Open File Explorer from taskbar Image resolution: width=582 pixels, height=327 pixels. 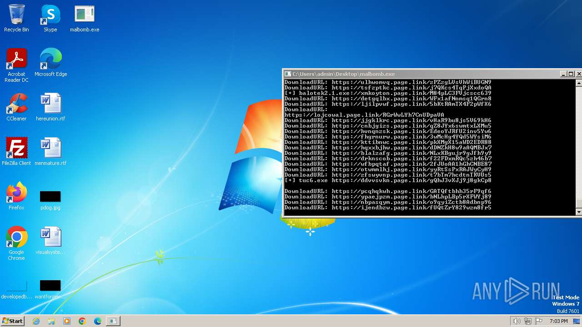pyautogui.click(x=51, y=321)
